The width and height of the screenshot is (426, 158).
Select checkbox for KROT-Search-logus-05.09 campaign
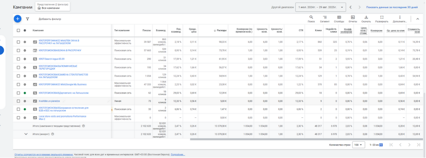pos(19,59)
